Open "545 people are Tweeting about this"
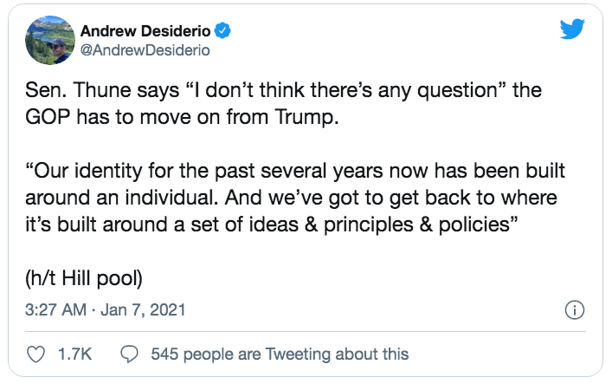The height and width of the screenshot is (384, 612). 279,354
